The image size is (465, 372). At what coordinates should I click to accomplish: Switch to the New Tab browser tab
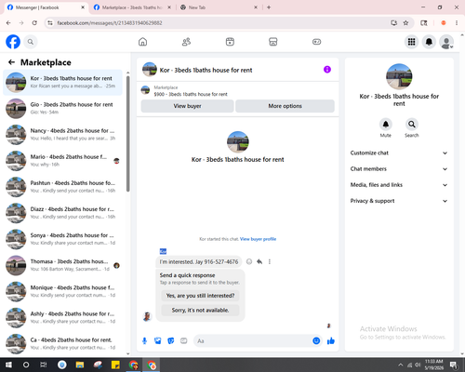coord(219,7)
